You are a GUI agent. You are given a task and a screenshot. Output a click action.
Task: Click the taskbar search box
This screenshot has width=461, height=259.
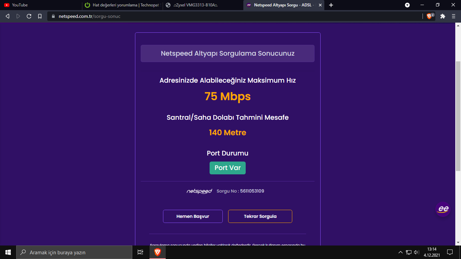coord(74,252)
